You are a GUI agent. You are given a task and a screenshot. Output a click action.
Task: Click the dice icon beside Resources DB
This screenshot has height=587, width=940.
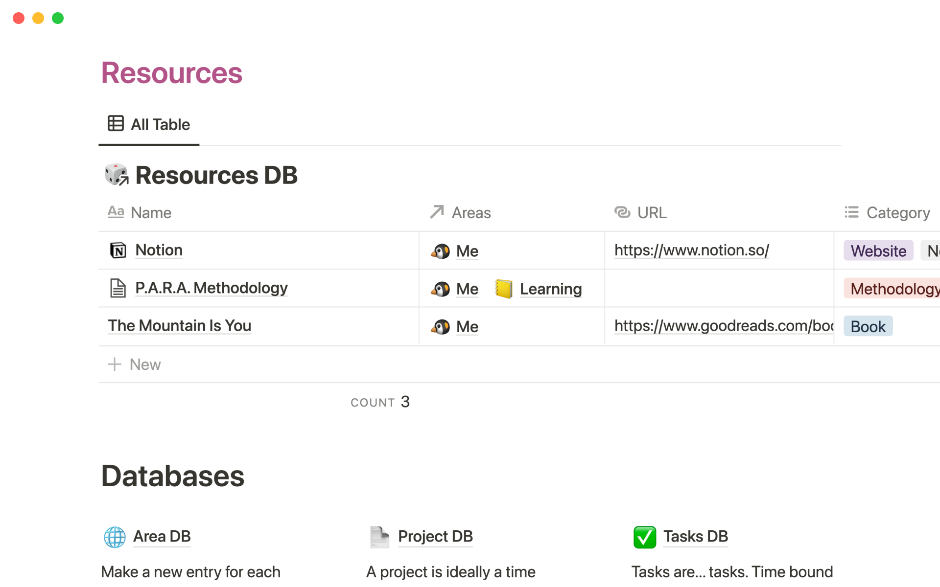[x=117, y=175]
